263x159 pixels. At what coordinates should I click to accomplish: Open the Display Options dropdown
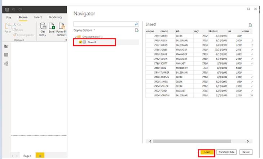click(84, 30)
